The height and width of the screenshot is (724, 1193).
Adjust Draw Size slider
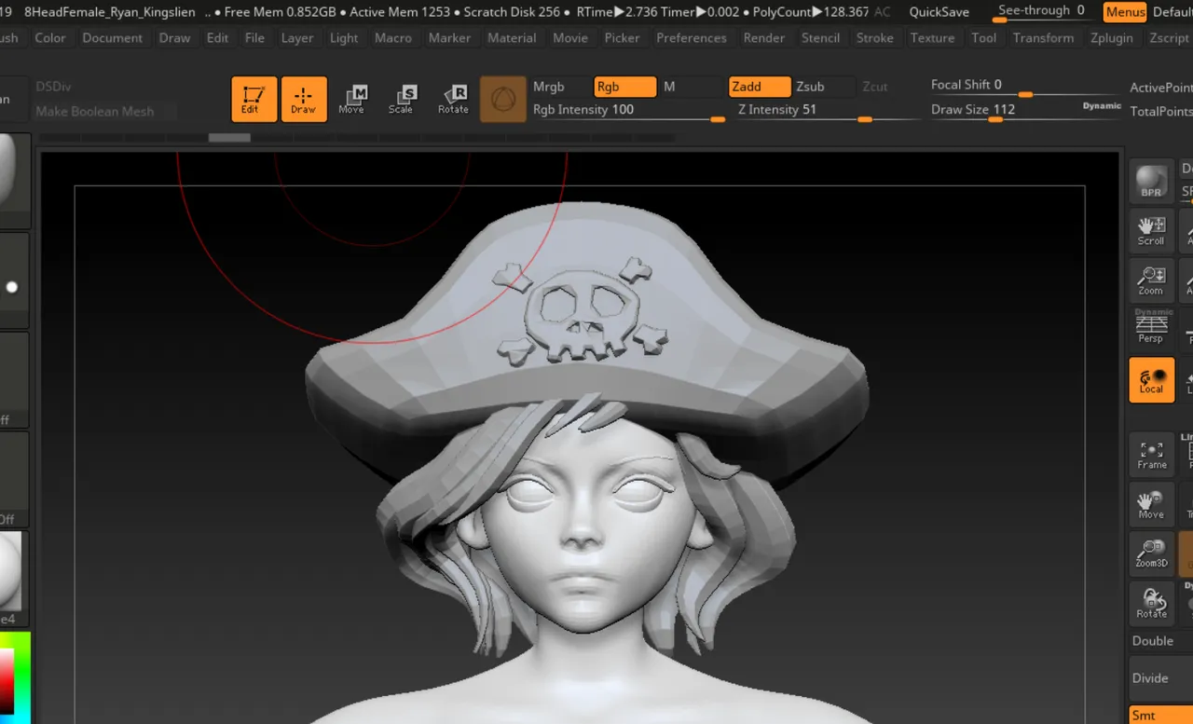point(1003,110)
